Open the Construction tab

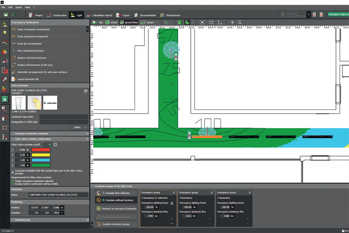pyautogui.click(x=56, y=15)
